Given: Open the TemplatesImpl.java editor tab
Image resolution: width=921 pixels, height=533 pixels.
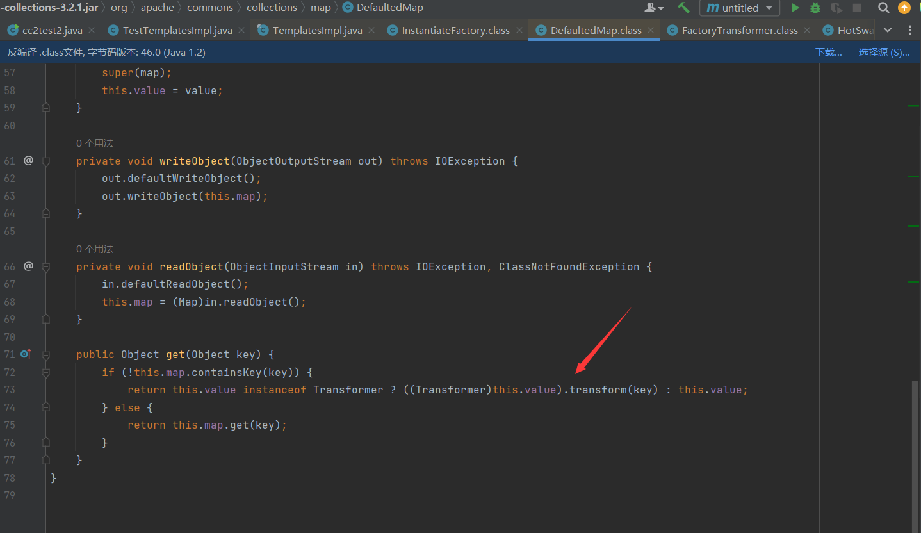Looking at the screenshot, I should tap(317, 30).
